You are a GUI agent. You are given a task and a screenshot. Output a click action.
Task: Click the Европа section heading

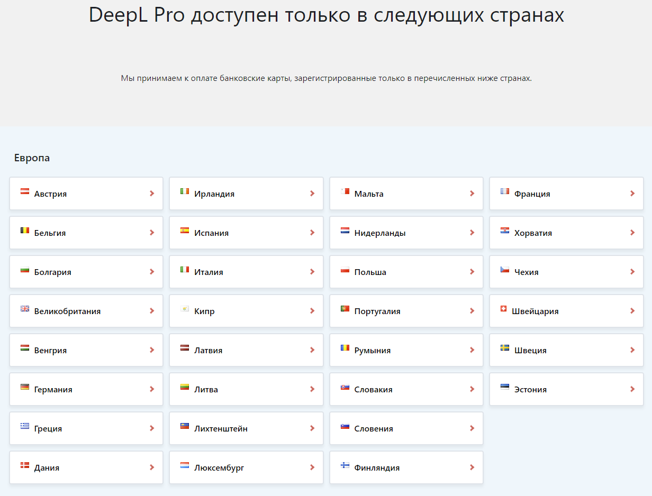32,158
